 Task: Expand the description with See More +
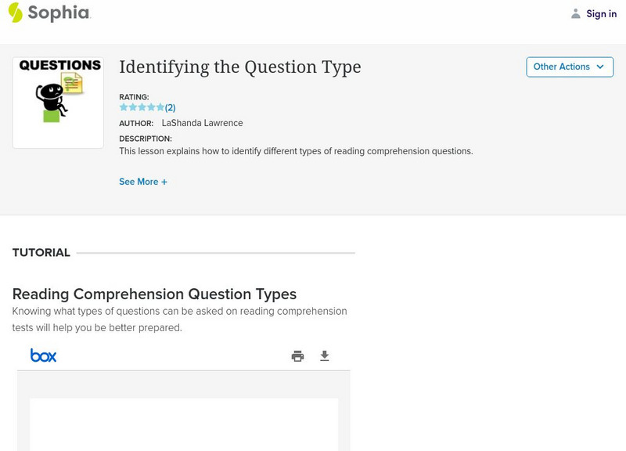pyautogui.click(x=143, y=181)
